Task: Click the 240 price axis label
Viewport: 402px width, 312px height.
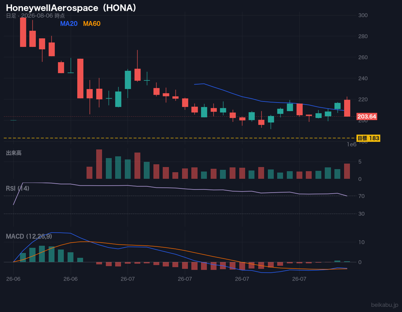Action: tap(363, 78)
